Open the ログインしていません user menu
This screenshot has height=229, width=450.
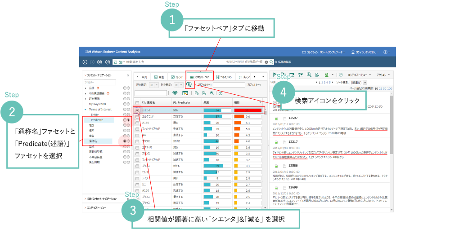[365, 52]
